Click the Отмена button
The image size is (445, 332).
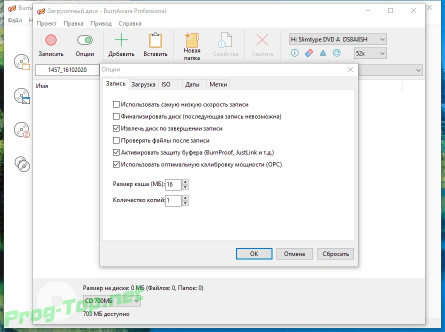pos(294,253)
